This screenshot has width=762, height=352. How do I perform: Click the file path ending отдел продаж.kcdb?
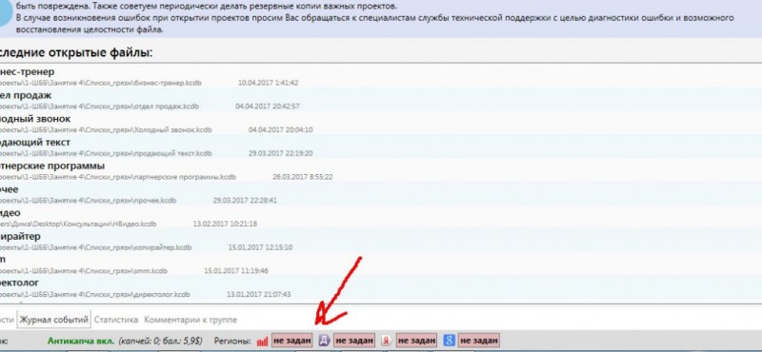(x=99, y=107)
